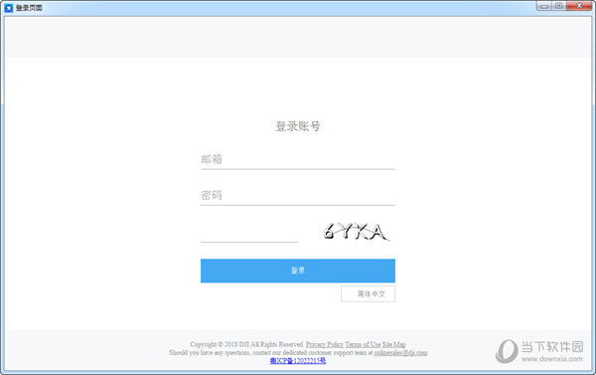
Task: Click the app icon in title bar
Action: coord(8,8)
